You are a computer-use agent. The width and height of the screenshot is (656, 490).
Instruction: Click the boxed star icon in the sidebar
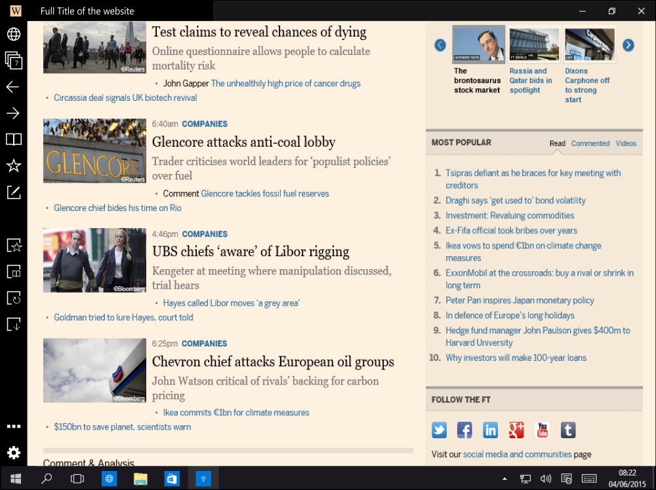tap(14, 245)
